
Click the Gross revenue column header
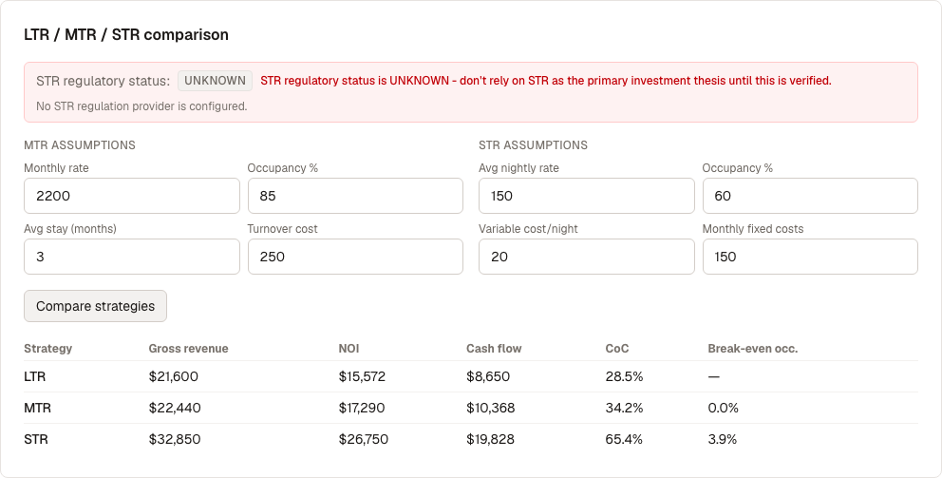click(x=189, y=349)
